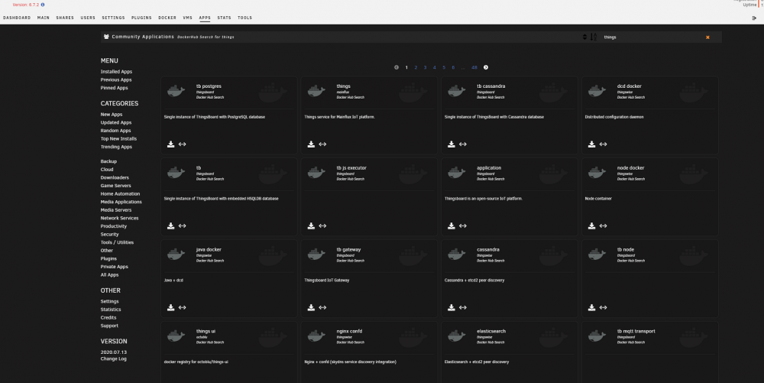Image resolution: width=764 pixels, height=383 pixels.
Task: Click download icon on tb card (HSQLDB)
Action: (x=171, y=226)
